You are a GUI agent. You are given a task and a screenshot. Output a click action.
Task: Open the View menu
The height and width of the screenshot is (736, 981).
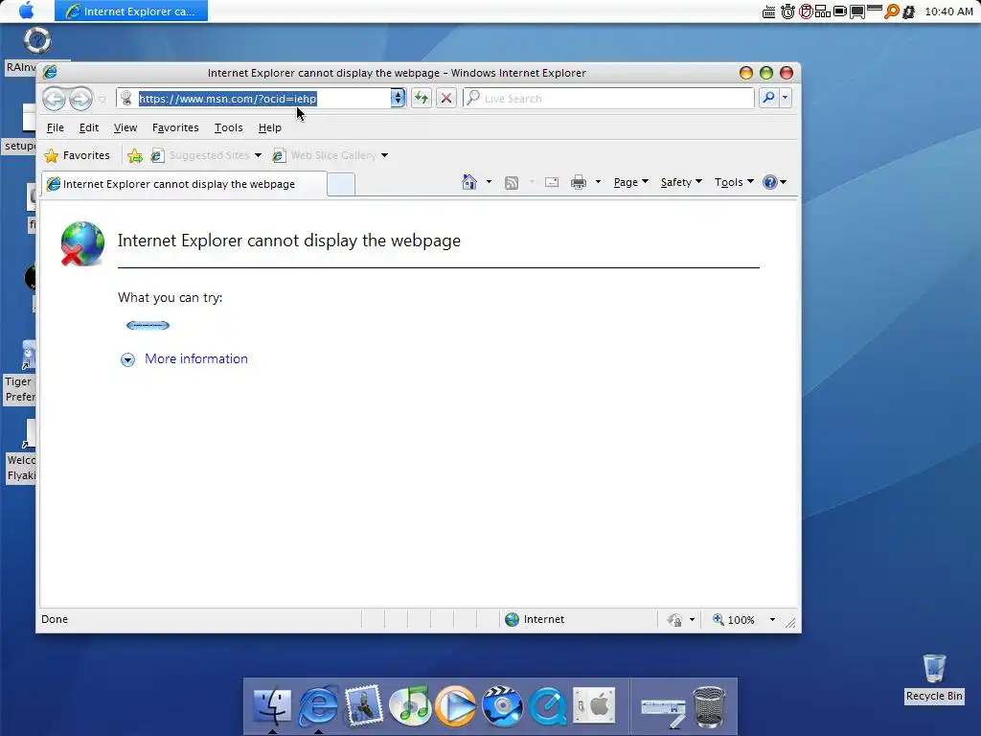125,127
